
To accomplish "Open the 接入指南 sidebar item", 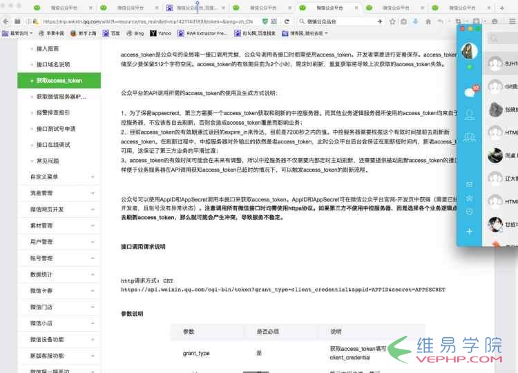I will (x=47, y=48).
